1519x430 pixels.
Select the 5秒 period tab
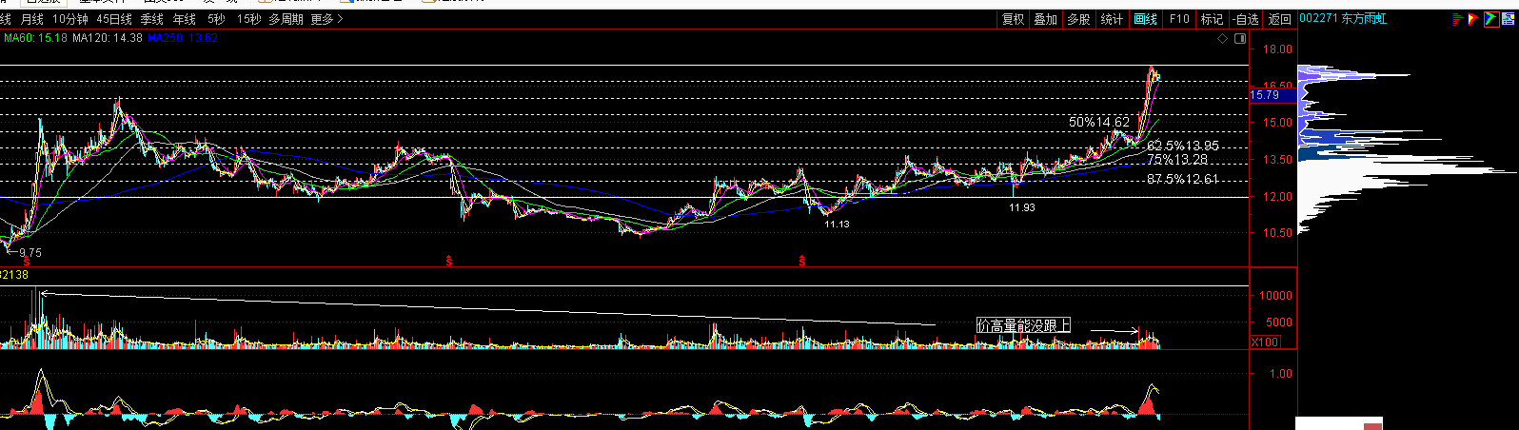click(216, 19)
